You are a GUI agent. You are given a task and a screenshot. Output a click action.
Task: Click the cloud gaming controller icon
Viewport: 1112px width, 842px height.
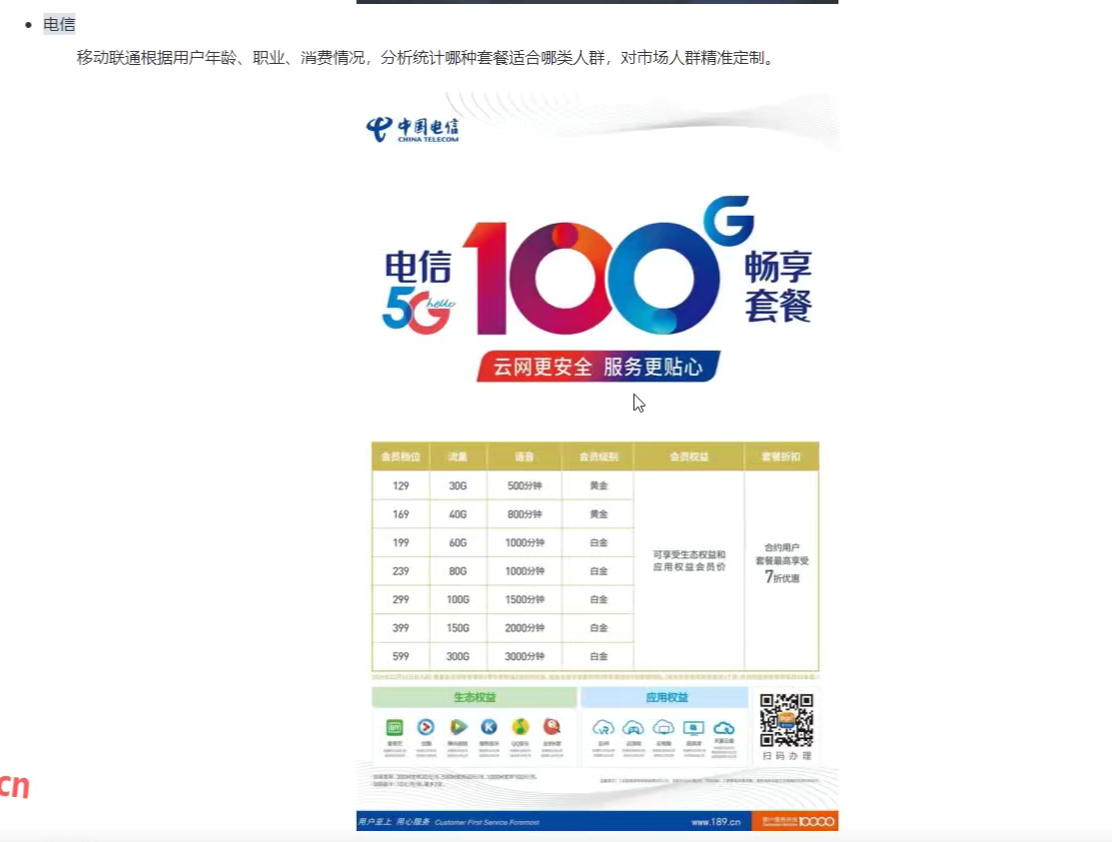[633, 727]
